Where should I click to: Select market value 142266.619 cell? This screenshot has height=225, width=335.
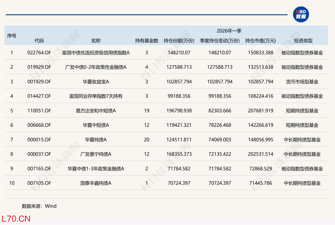261,125
